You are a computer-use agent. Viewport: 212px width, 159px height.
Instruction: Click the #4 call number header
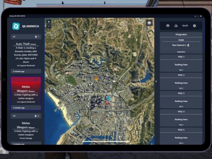pos(26,116)
